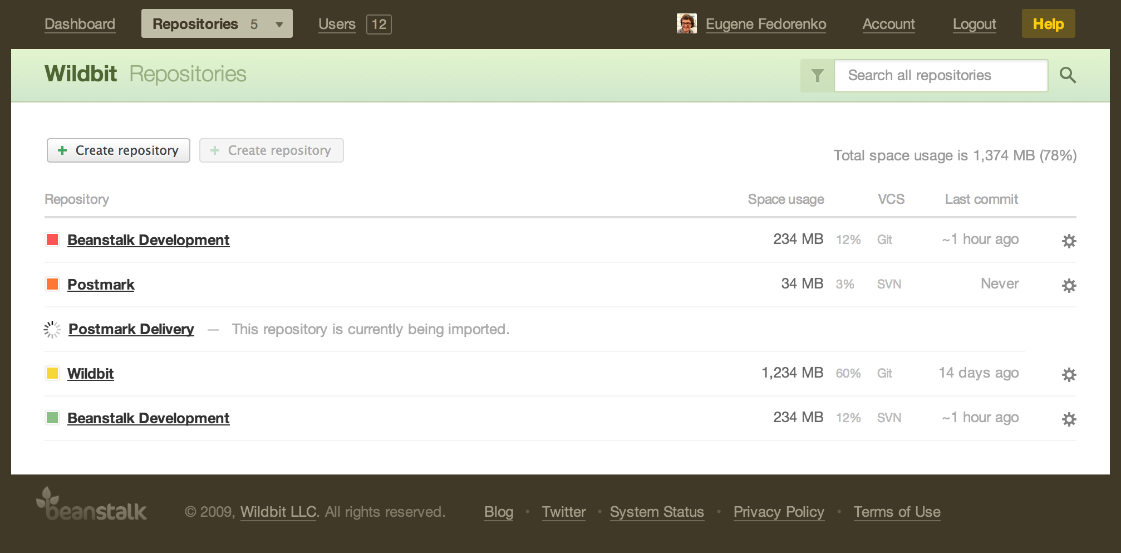Image resolution: width=1121 pixels, height=553 pixels.
Task: Open settings gear for the SVN Beanstalk Development row
Action: [1069, 419]
